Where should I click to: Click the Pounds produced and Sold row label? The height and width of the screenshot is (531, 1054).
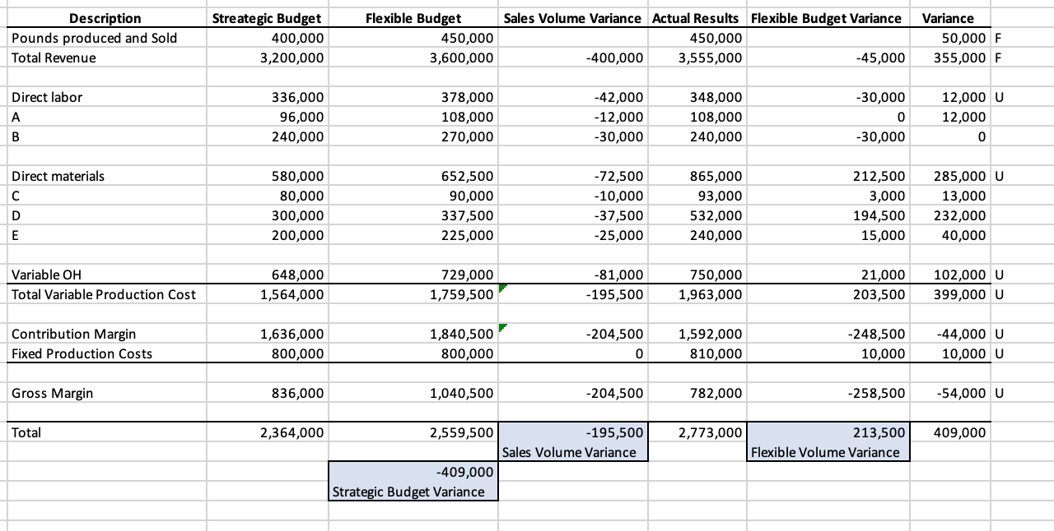tap(78, 38)
